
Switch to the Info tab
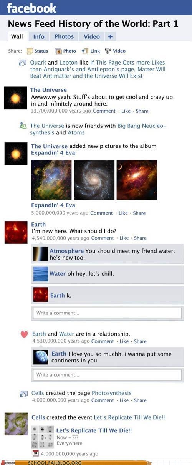39,37
